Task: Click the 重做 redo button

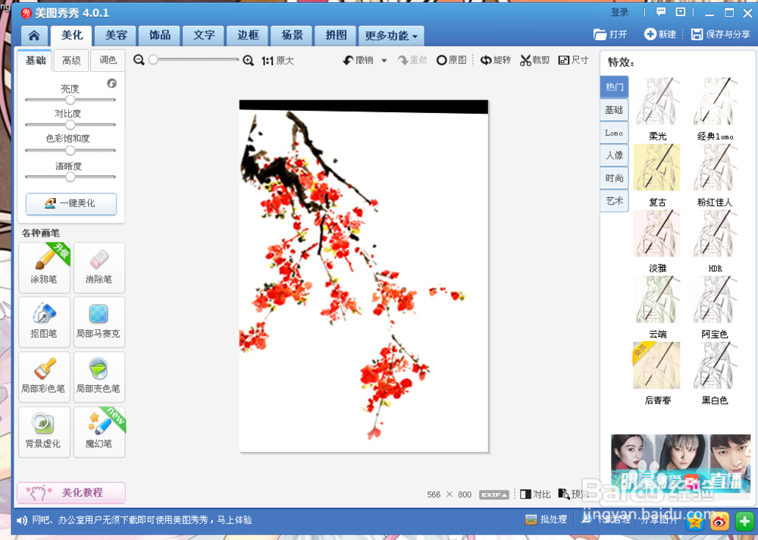Action: 412,60
